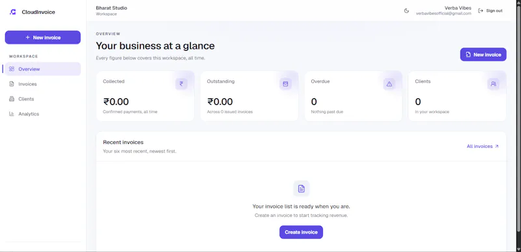Click the CloudInvoice brand name

point(38,12)
